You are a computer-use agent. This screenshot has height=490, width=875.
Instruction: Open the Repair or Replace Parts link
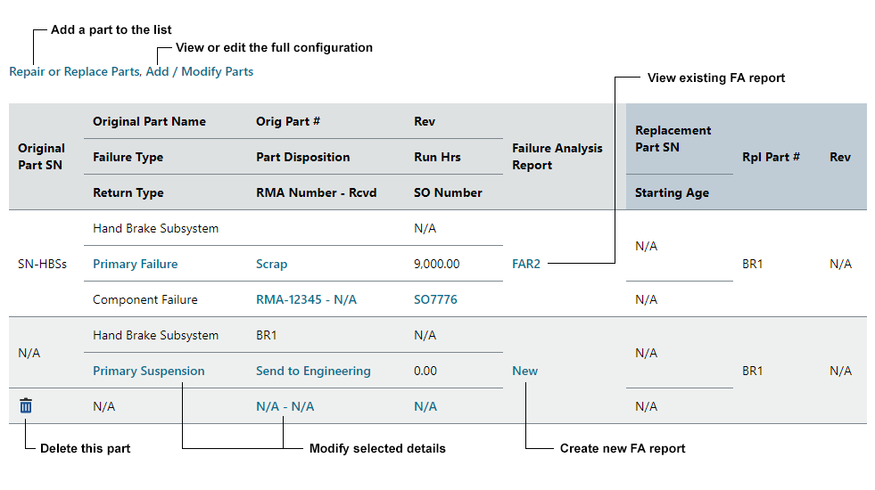74,72
